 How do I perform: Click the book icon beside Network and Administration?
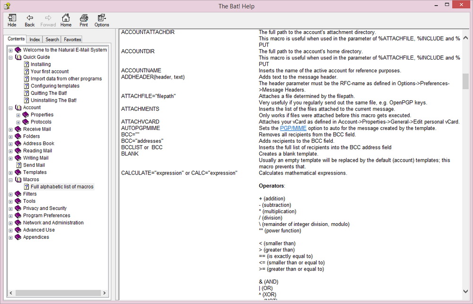coord(18,223)
